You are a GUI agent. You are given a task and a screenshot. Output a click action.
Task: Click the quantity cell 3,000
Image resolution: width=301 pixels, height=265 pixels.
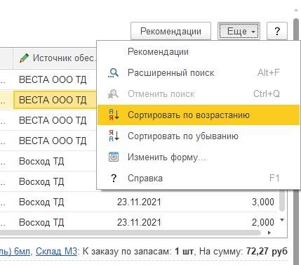tap(263, 202)
